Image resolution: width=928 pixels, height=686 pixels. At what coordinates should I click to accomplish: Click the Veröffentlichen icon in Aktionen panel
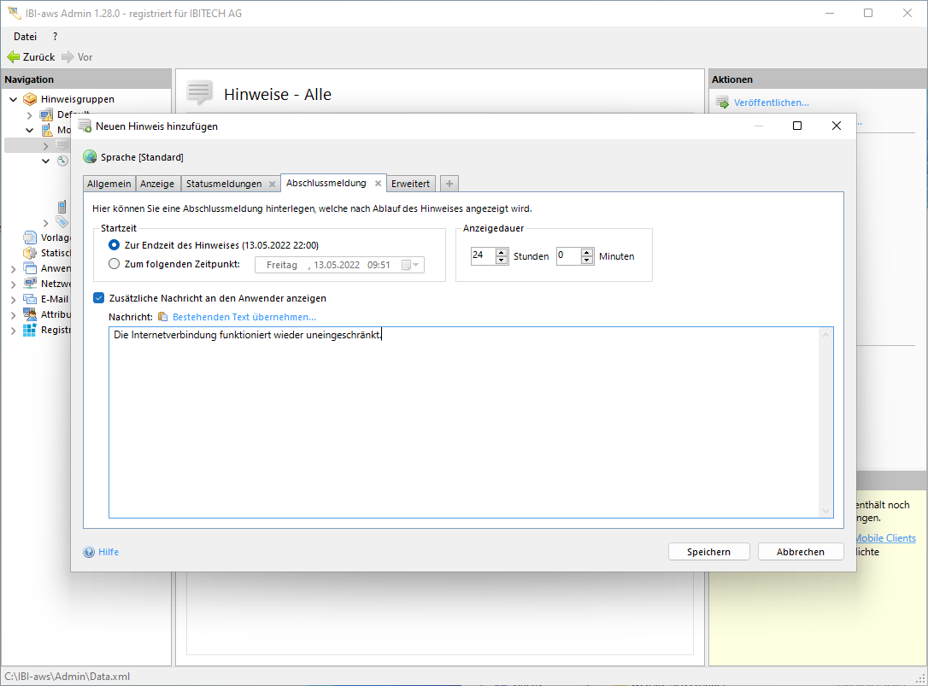coord(722,103)
